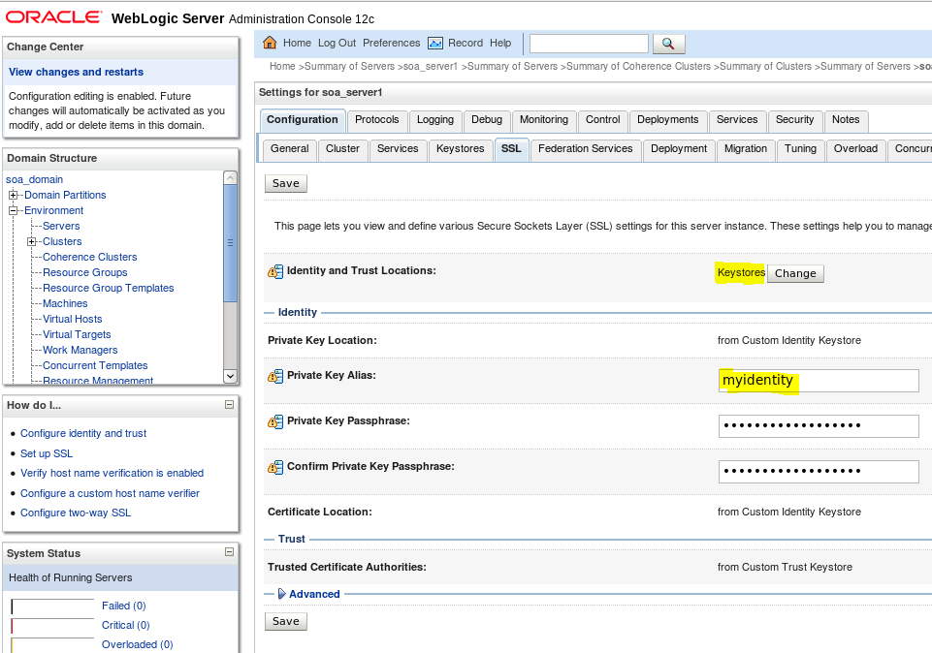Select the Services subtab under Configuration
The height and width of the screenshot is (653, 932).
[x=398, y=149]
